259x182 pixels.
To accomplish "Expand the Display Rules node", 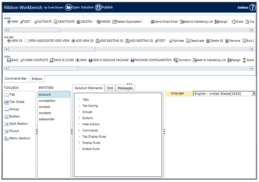I will tap(79, 143).
